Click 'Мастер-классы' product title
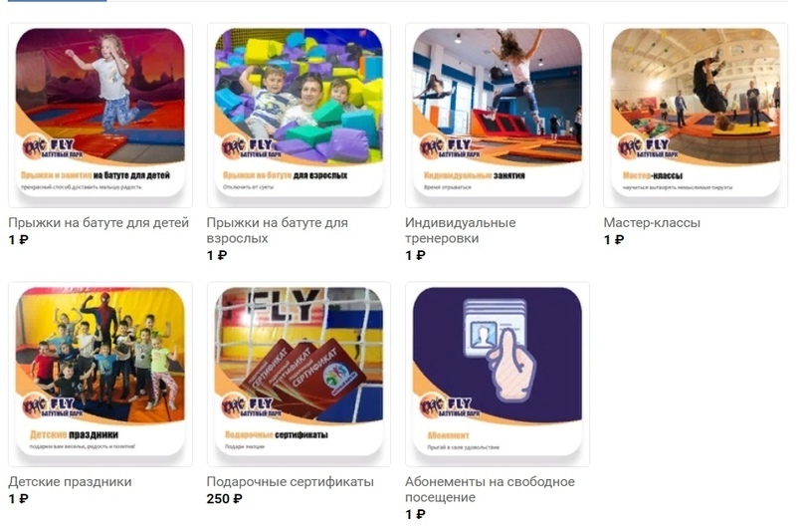 [652, 223]
